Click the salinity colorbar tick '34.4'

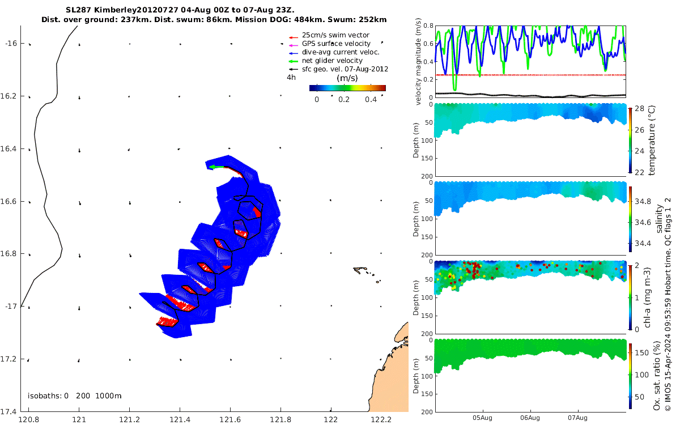pyautogui.click(x=643, y=243)
